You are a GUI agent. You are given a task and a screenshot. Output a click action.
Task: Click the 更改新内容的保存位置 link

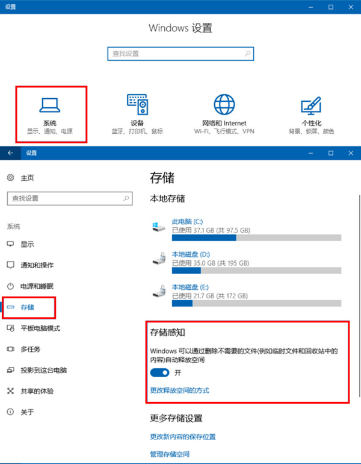click(182, 436)
